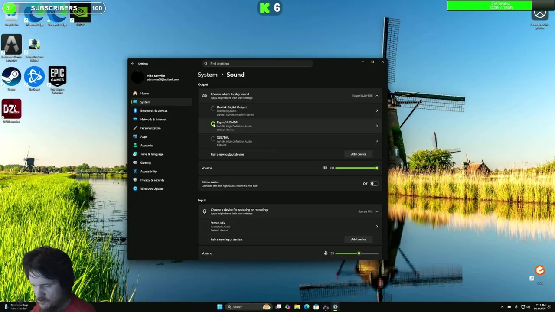
Task: Open Time & language settings
Action: [x=160, y=154]
